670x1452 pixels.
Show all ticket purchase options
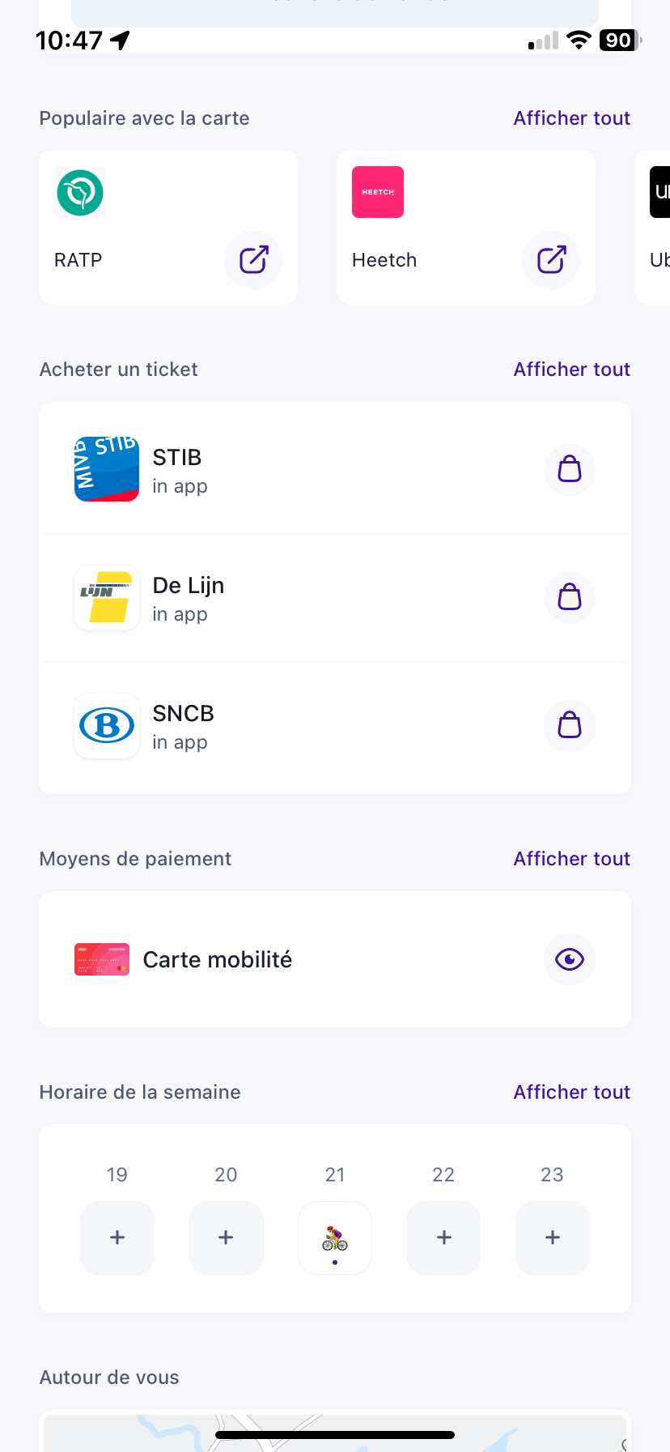pyautogui.click(x=571, y=369)
